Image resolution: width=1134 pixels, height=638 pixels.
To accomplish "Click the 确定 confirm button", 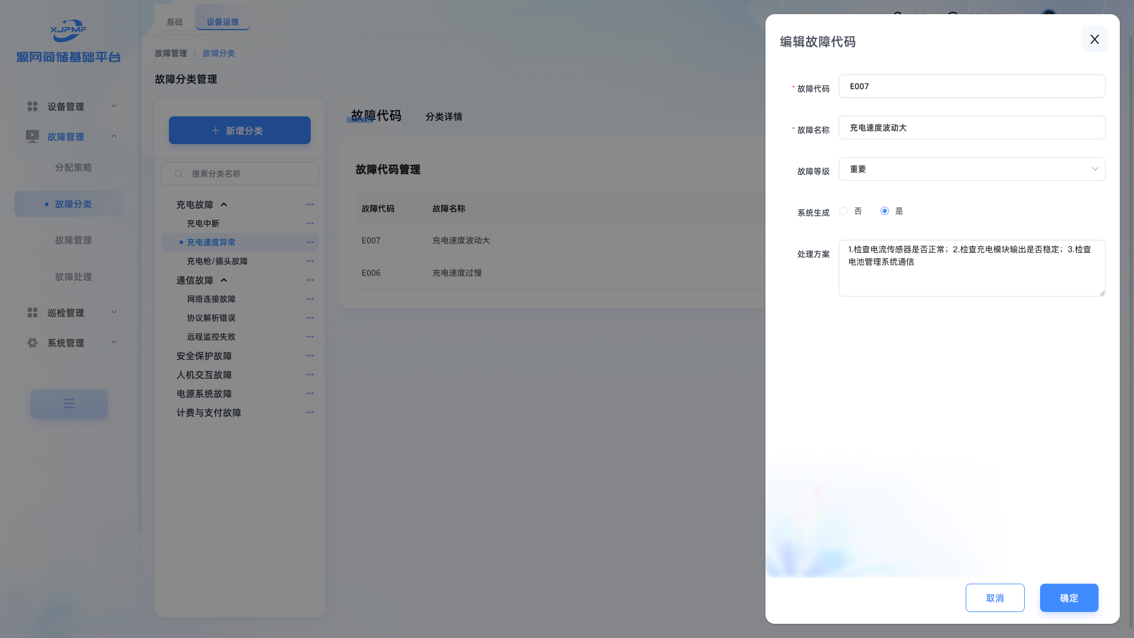I will 1068,598.
